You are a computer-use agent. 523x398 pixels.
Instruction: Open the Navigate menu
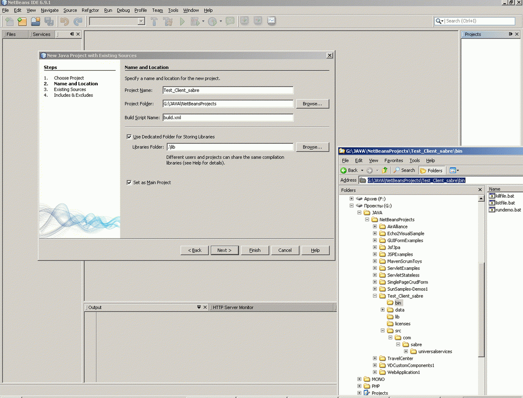pos(50,10)
